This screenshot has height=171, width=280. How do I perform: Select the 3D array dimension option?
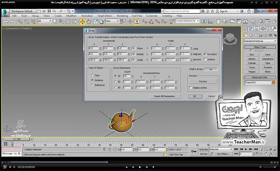[115, 87]
